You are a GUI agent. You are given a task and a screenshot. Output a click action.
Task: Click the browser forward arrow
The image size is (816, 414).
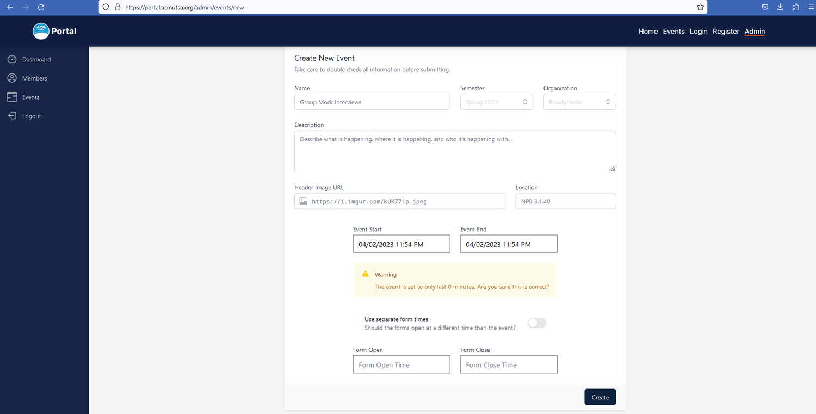[x=26, y=7]
